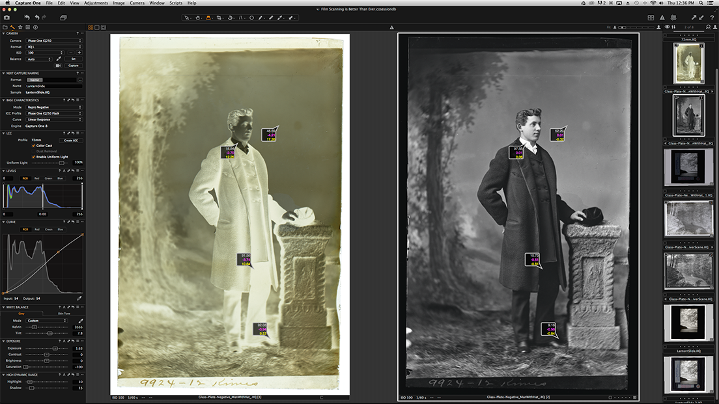
Task: Switch to Grey white balance tab
Action: tap(21, 314)
